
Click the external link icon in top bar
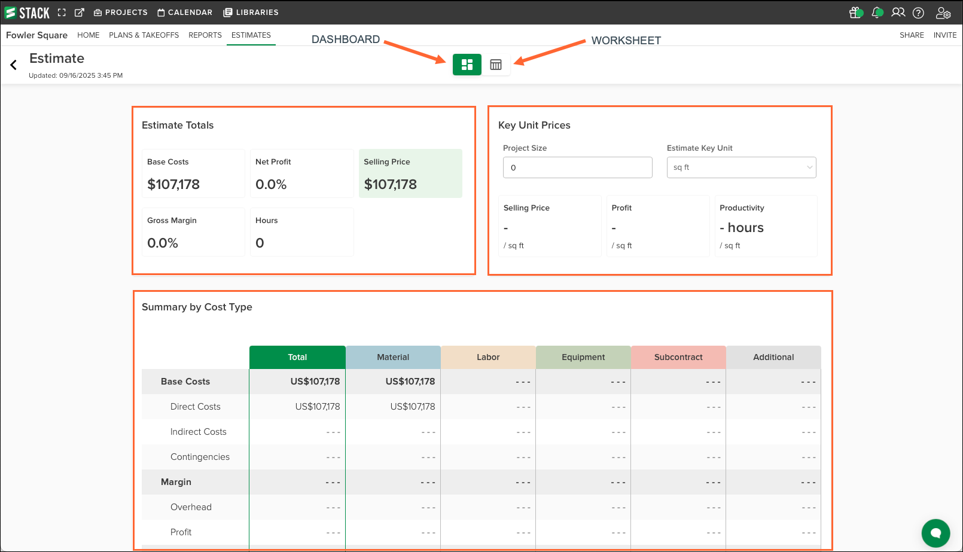click(79, 12)
